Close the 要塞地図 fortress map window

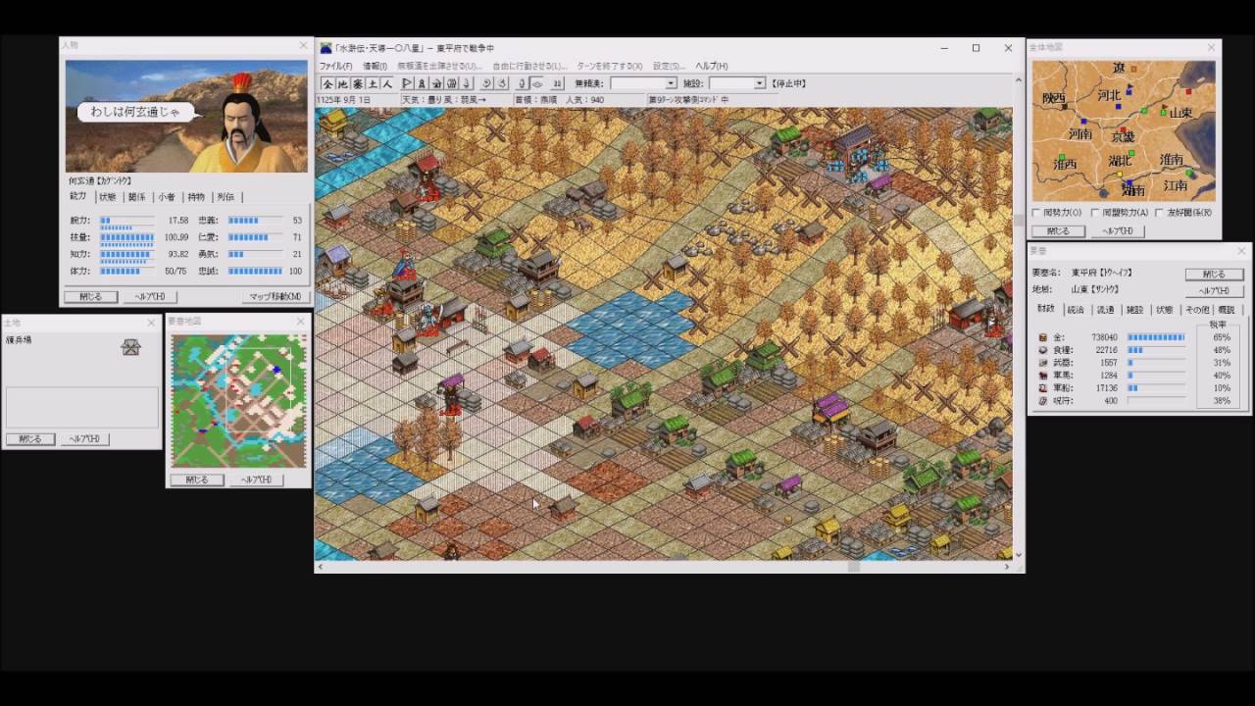(x=302, y=322)
